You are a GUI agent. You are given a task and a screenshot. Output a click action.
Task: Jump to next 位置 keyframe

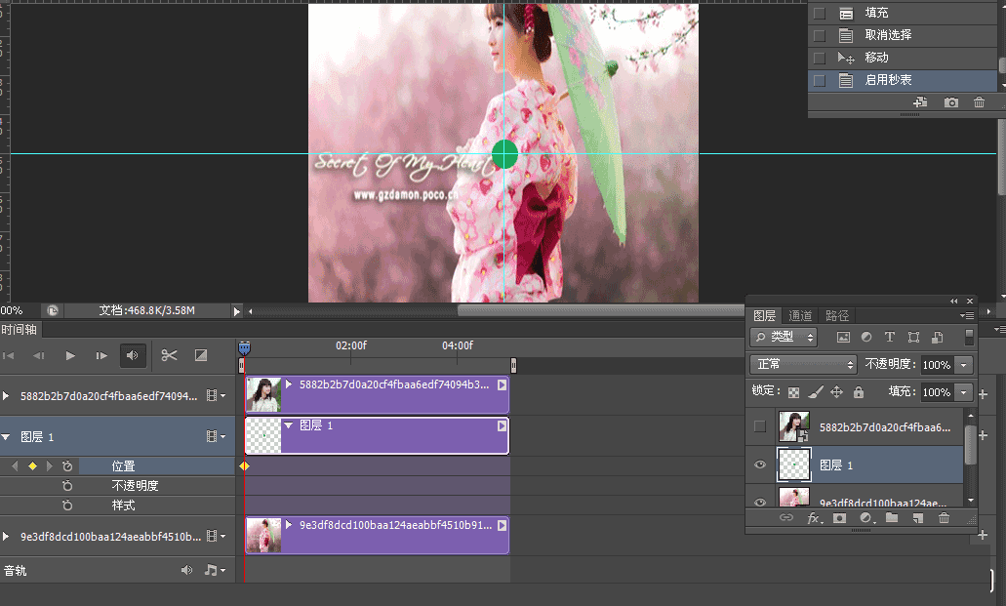[50, 466]
